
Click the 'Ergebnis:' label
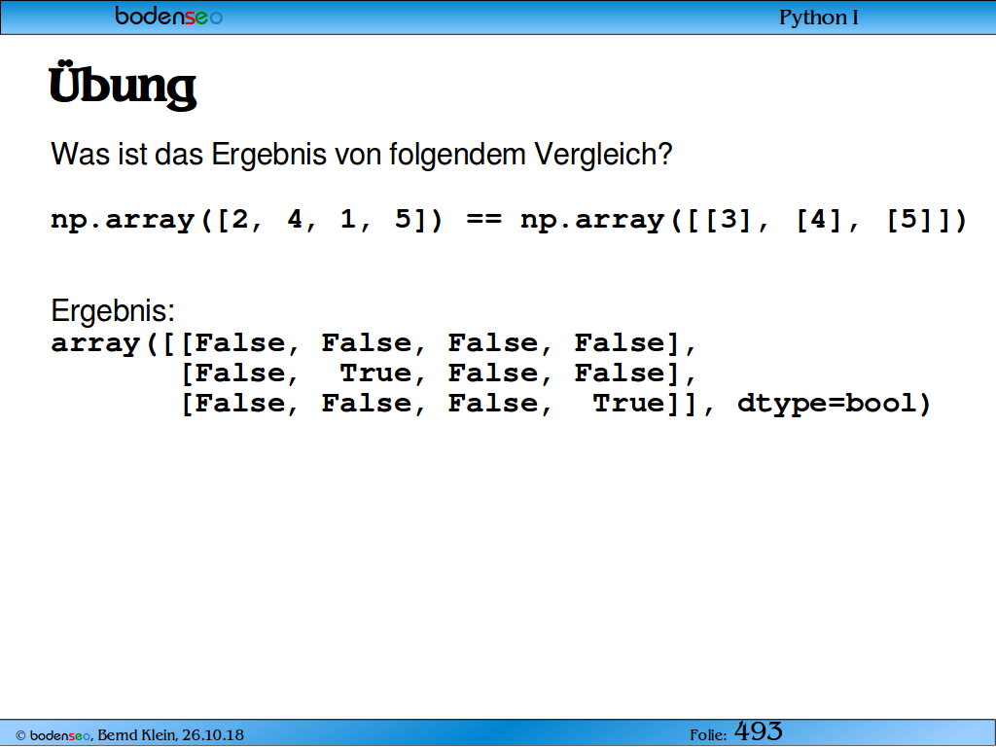pyautogui.click(x=113, y=310)
